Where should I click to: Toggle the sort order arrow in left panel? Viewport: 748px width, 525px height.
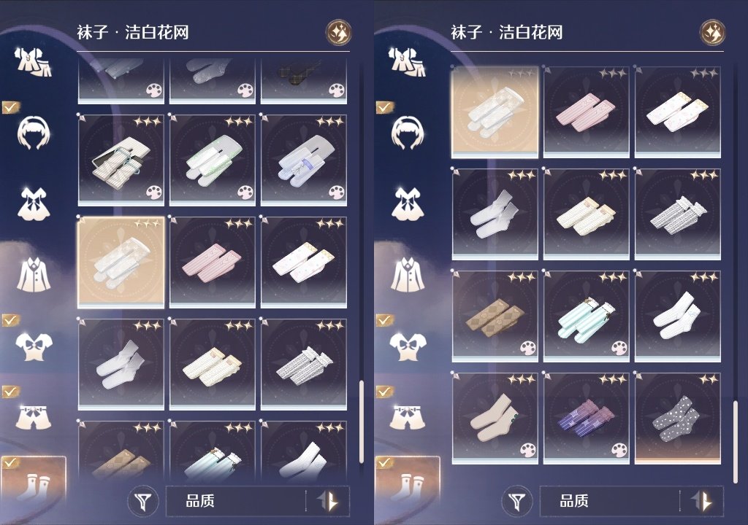point(328,501)
